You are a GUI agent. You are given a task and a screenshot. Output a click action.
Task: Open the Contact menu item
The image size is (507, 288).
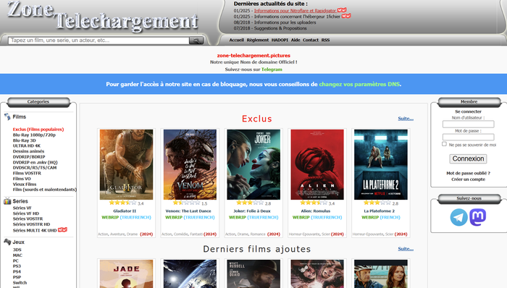pos(311,40)
